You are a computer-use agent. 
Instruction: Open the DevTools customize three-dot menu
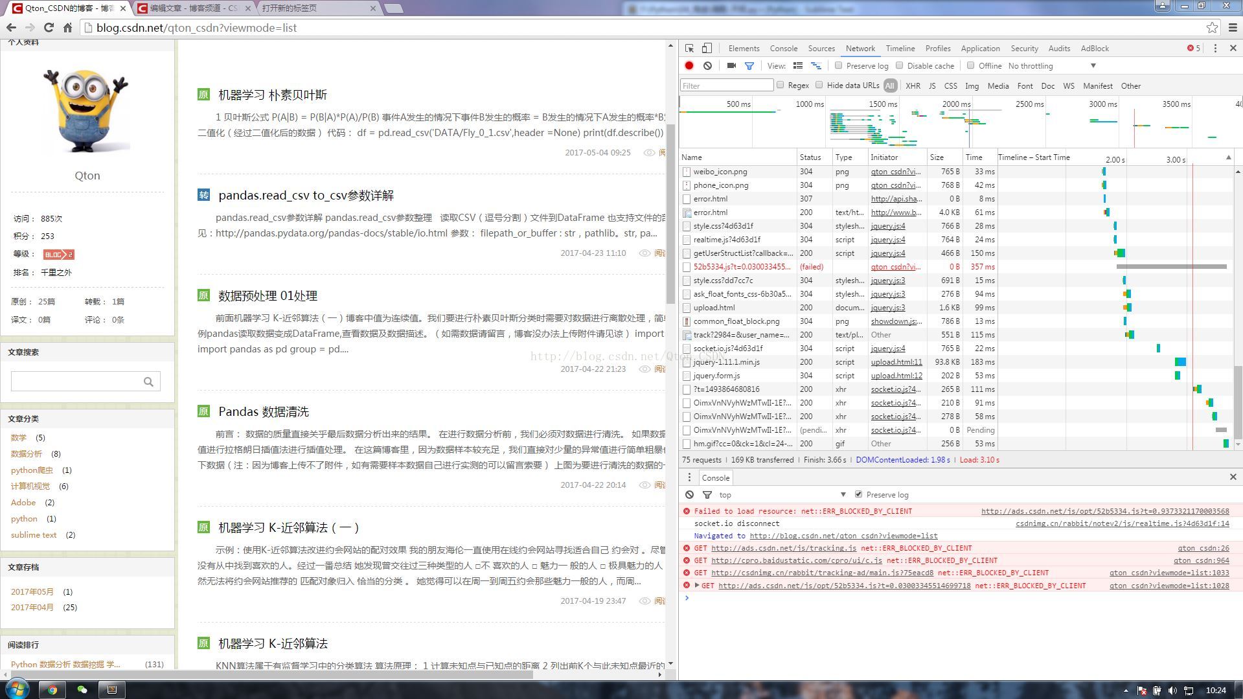click(x=1215, y=48)
